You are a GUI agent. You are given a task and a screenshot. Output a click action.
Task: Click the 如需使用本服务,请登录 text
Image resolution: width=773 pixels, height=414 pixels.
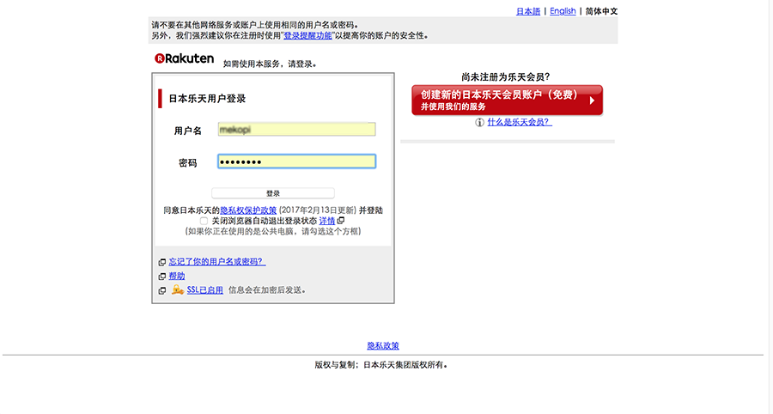[x=269, y=64]
